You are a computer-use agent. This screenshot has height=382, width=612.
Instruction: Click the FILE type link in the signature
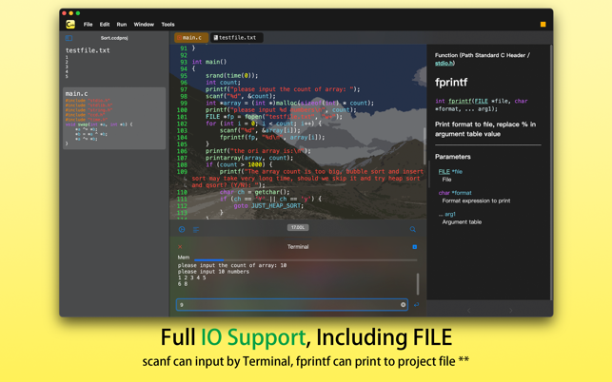(482, 101)
